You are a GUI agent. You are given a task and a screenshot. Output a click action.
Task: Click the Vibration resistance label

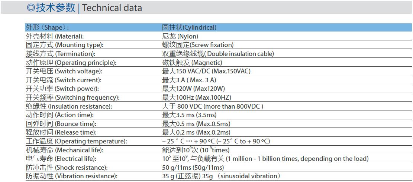tap(71, 176)
